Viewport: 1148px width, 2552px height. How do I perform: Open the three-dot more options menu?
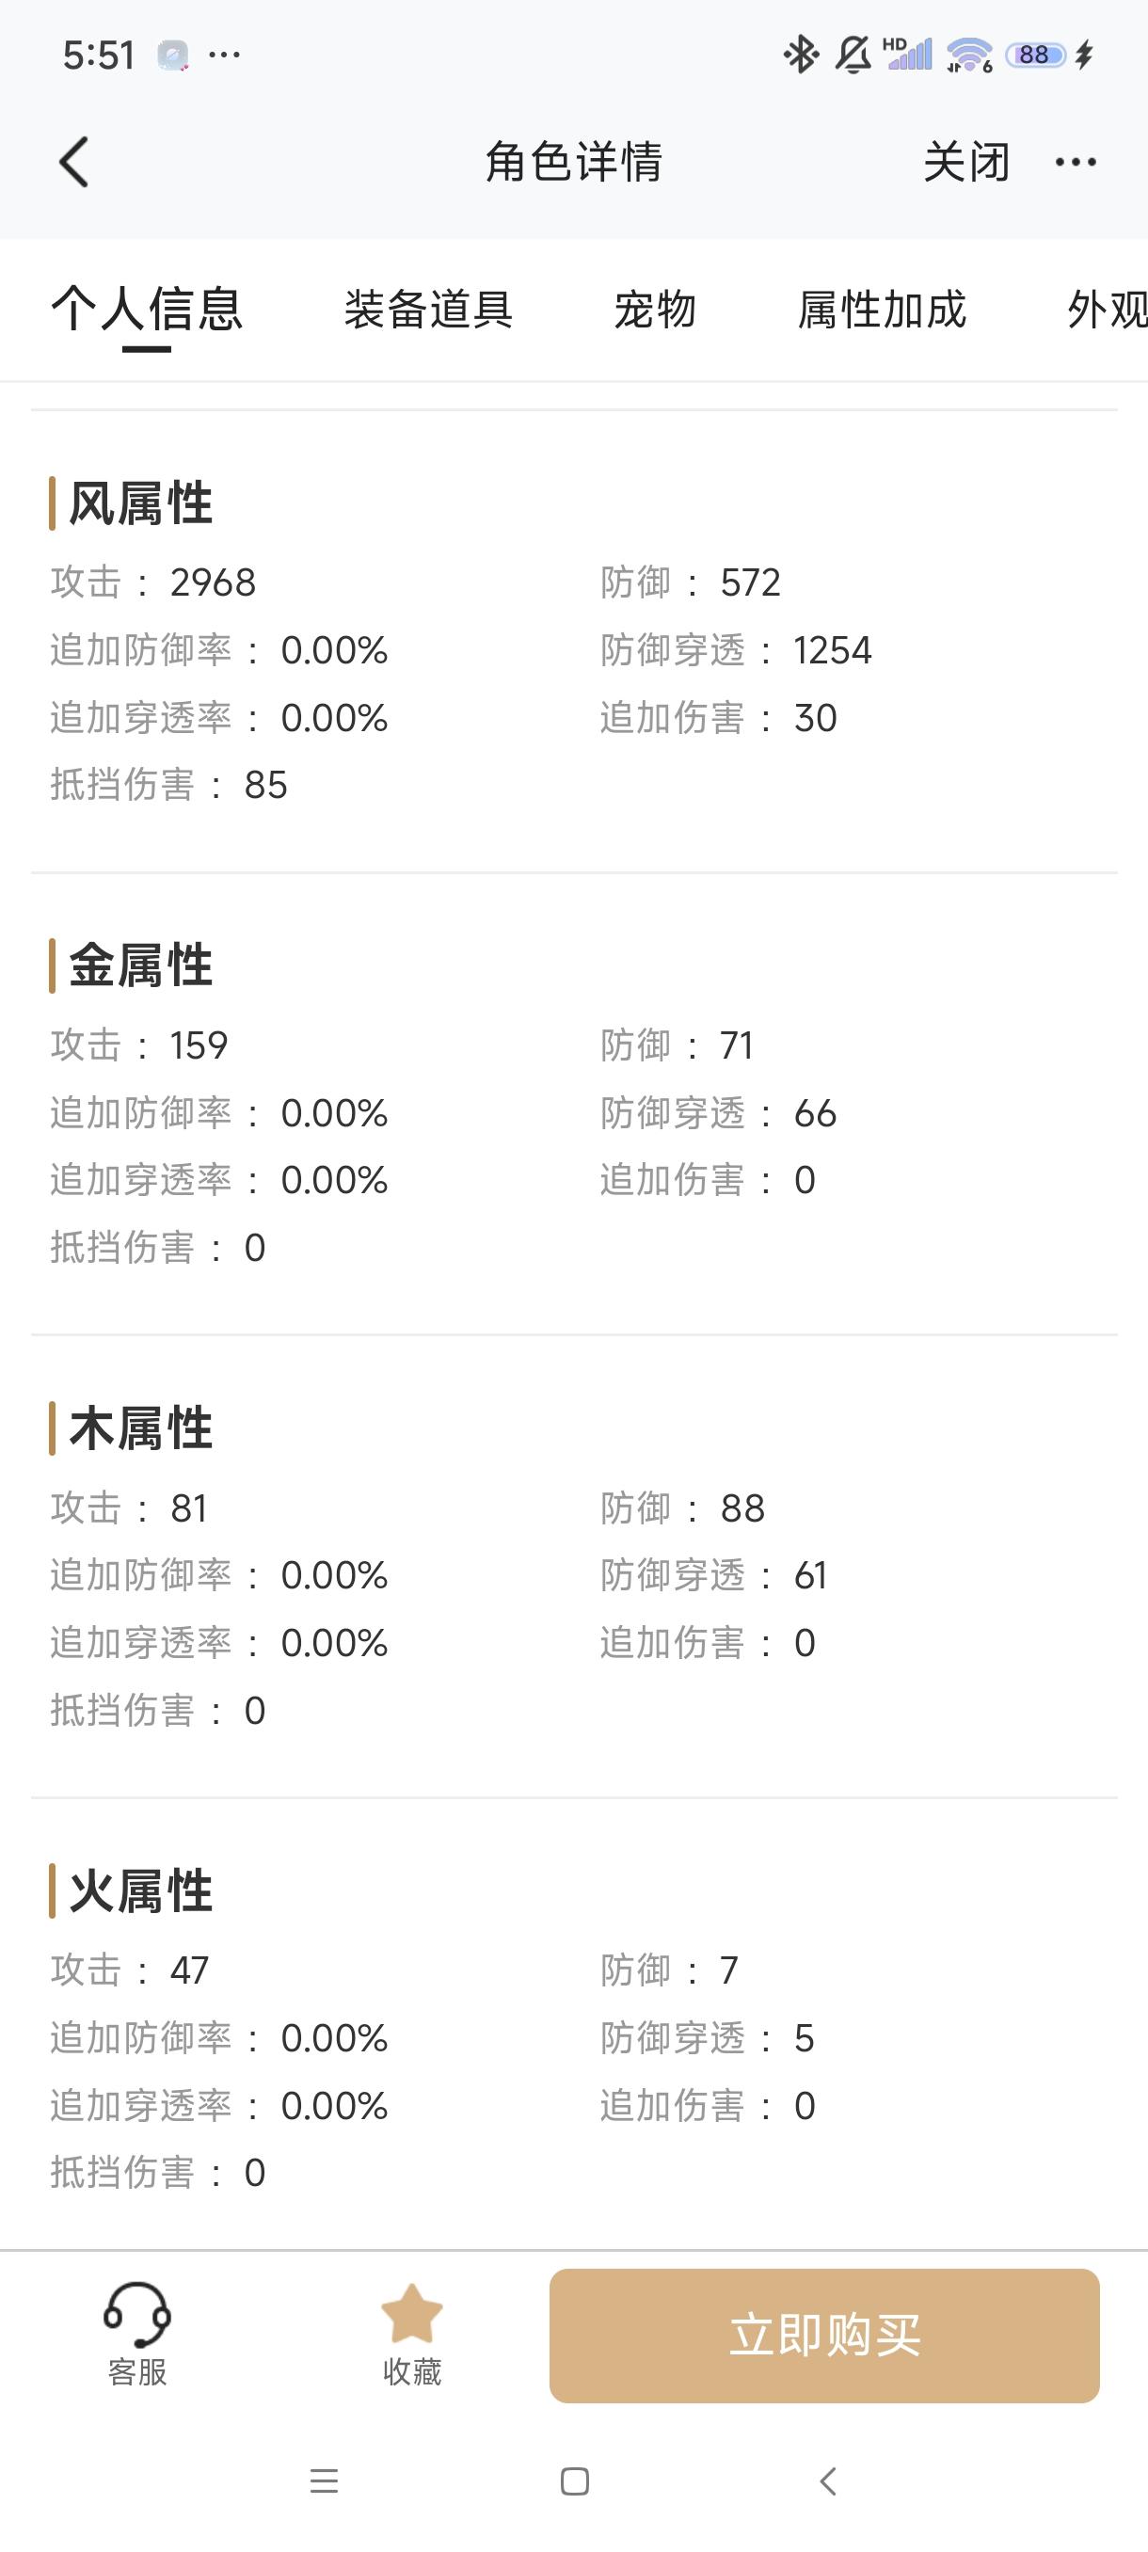pos(1076,162)
